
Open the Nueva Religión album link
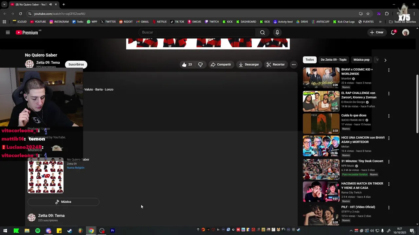[x=76, y=168]
